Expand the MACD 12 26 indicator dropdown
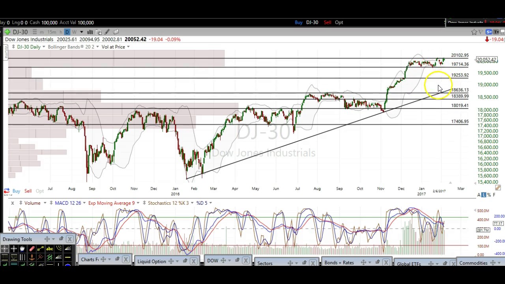The image size is (505, 284). pos(84,203)
